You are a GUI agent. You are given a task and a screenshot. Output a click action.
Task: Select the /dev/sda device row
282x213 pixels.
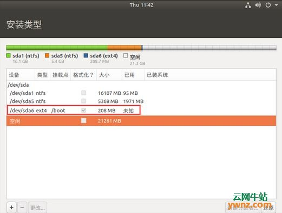pos(141,85)
